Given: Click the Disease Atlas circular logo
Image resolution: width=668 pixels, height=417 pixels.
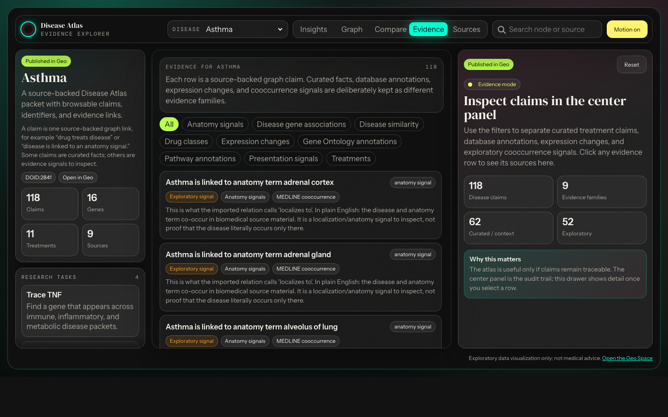Looking at the screenshot, I should pos(28,29).
